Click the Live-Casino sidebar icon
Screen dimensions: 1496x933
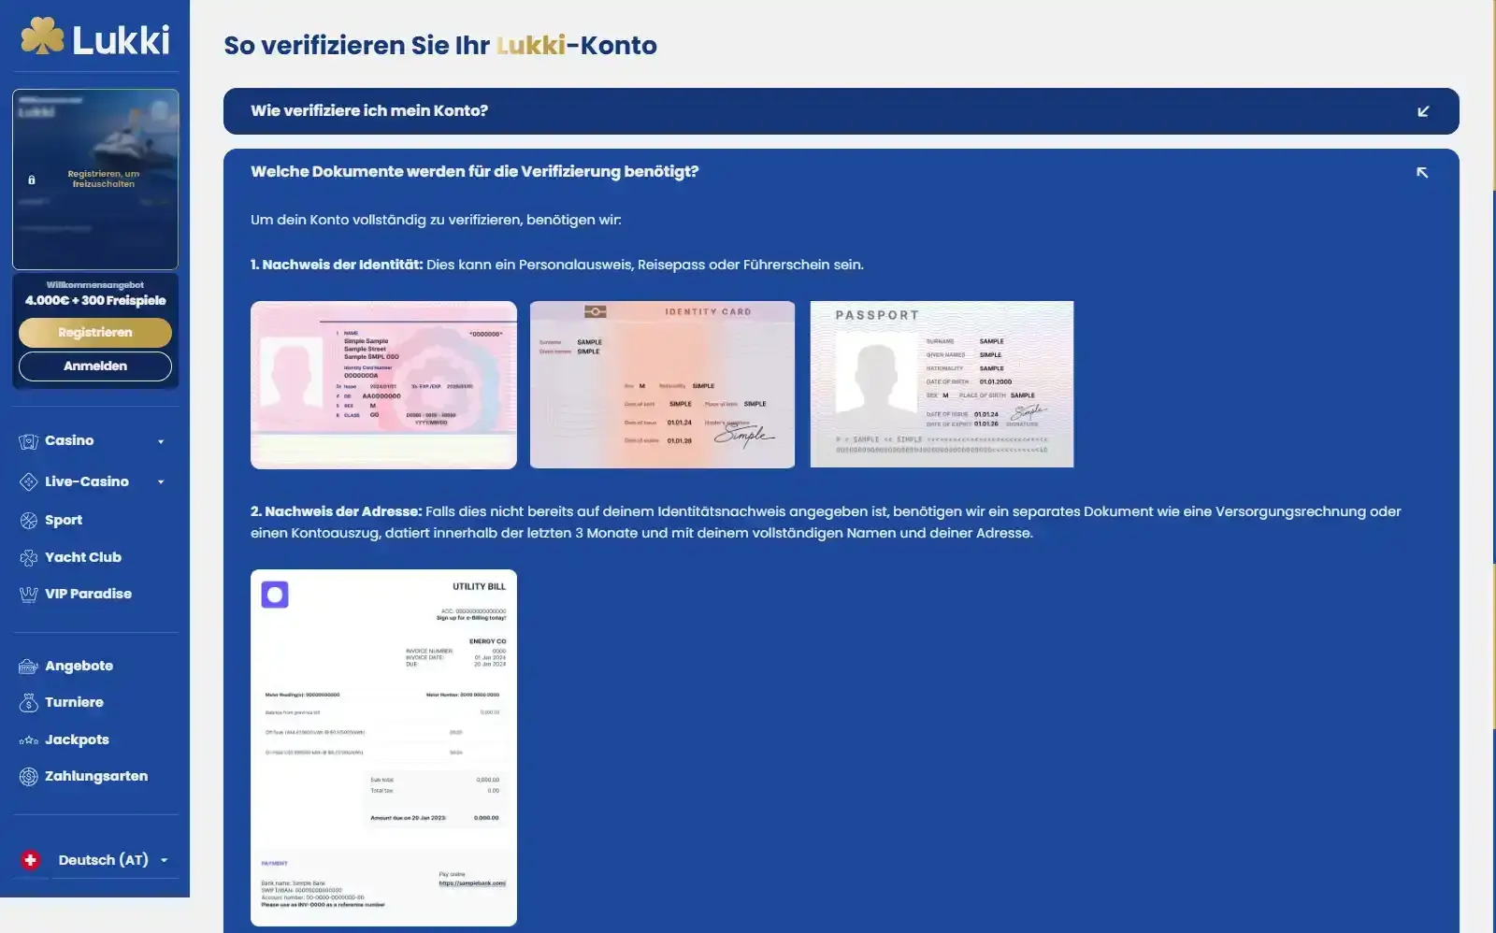pos(29,482)
